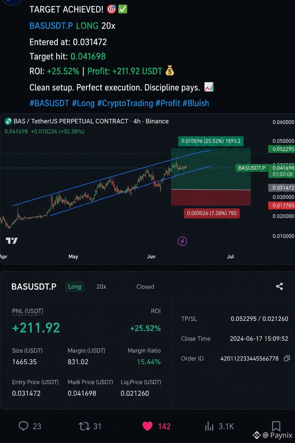Click the May label on time axis
295x443 pixels.
tap(73, 256)
